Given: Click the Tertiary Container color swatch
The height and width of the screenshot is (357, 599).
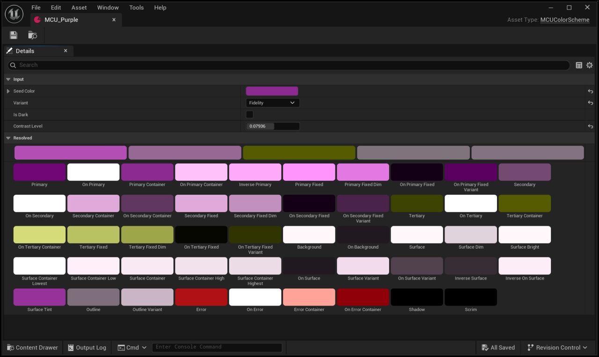Looking at the screenshot, I should coord(525,203).
